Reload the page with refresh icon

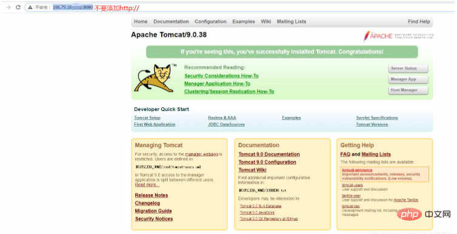pos(18,7)
